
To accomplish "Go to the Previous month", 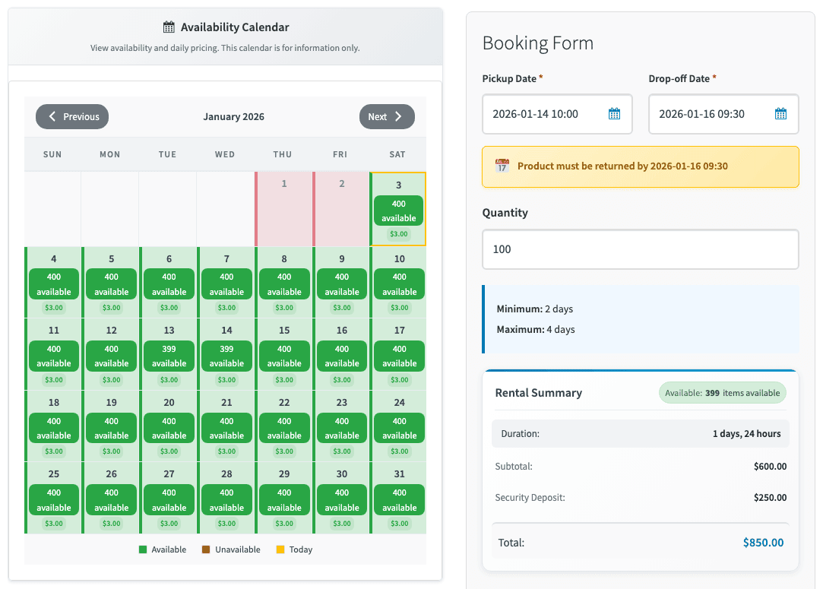I will point(72,117).
